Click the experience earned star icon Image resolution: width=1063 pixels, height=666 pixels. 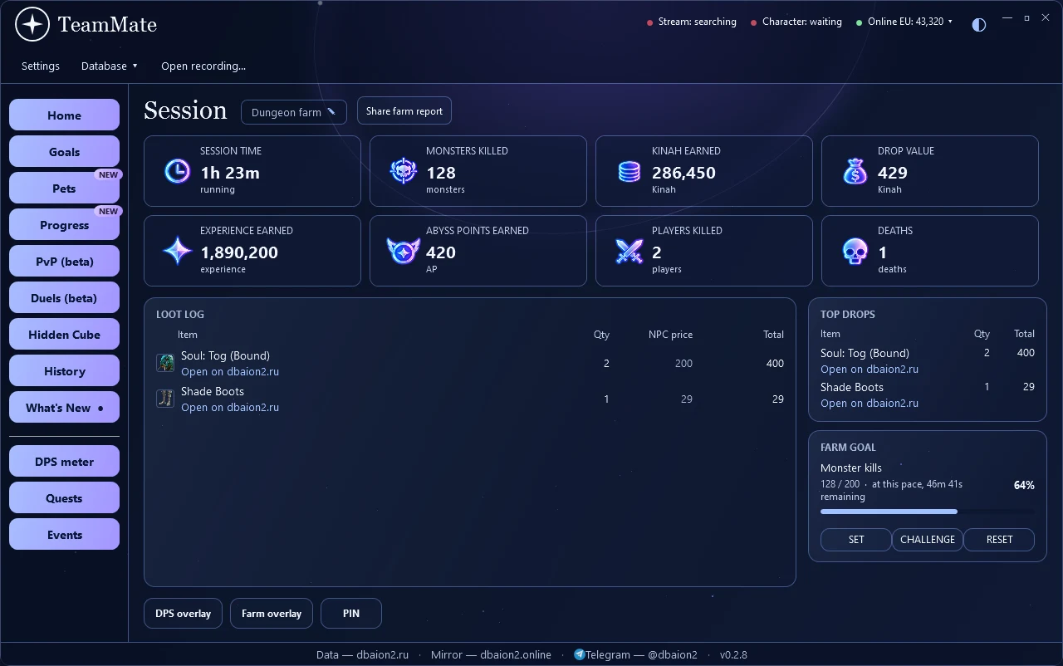tap(177, 251)
